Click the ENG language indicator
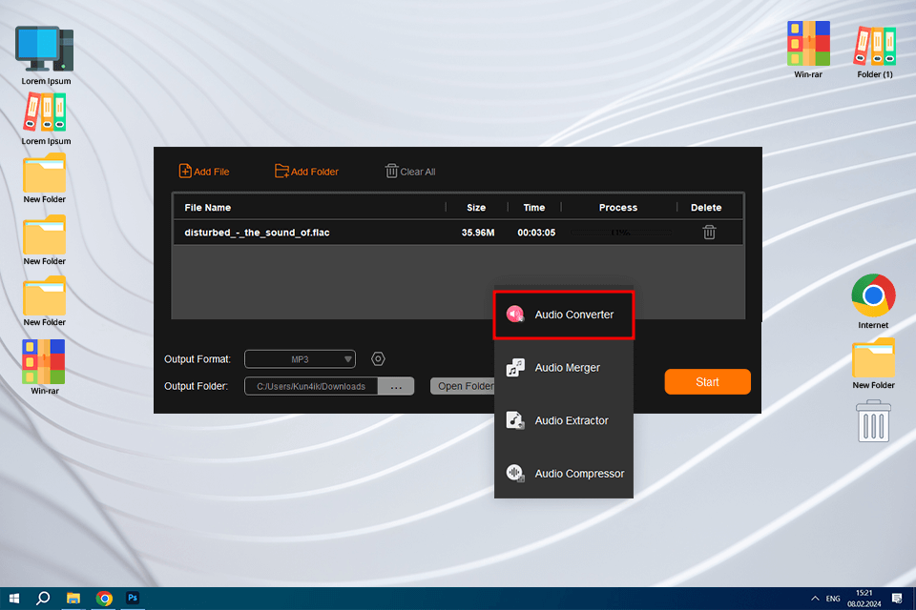 (x=833, y=599)
